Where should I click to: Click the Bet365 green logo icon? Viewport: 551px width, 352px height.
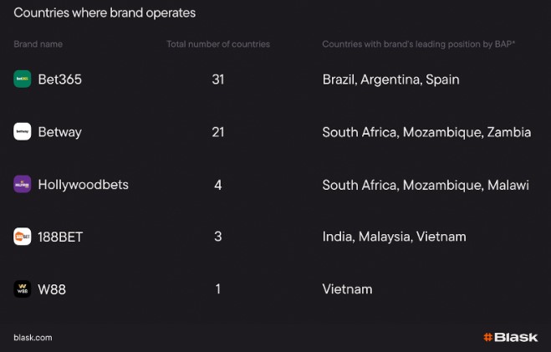(x=22, y=79)
